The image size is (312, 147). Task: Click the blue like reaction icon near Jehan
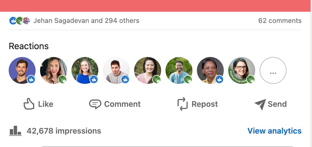coord(13,21)
